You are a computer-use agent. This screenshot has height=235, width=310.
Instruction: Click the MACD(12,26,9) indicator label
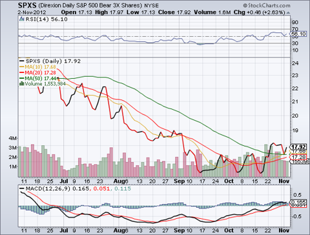48,189
